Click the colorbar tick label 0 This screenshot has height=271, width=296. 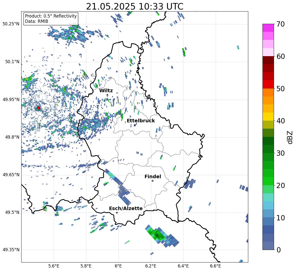(278, 250)
